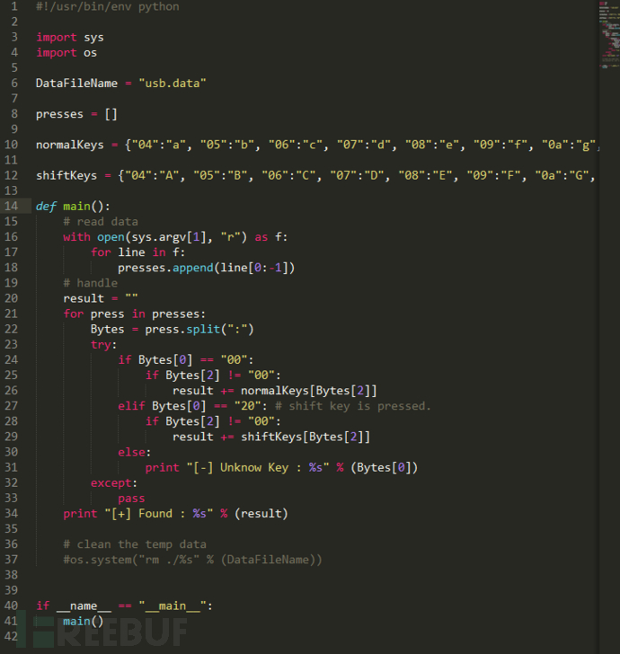Screen dimensions: 620x654
Task: Click line number 14 in gutter
Action: pyautogui.click(x=12, y=206)
